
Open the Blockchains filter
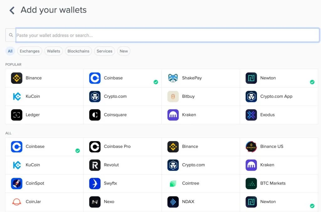pyautogui.click(x=78, y=51)
